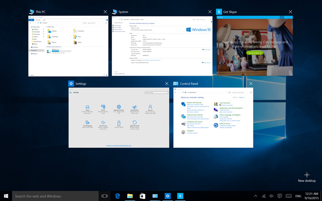Bring up the Control Panel window thumbnail
Viewport: 322px width, 201px height.
click(x=213, y=118)
